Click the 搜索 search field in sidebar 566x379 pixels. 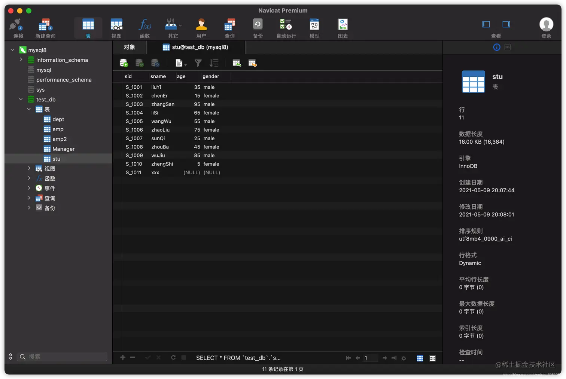coord(63,357)
